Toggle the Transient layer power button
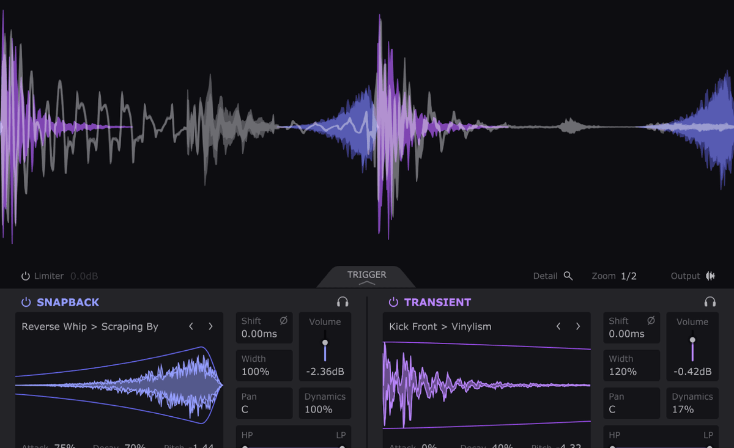This screenshot has width=734, height=448. pos(393,302)
